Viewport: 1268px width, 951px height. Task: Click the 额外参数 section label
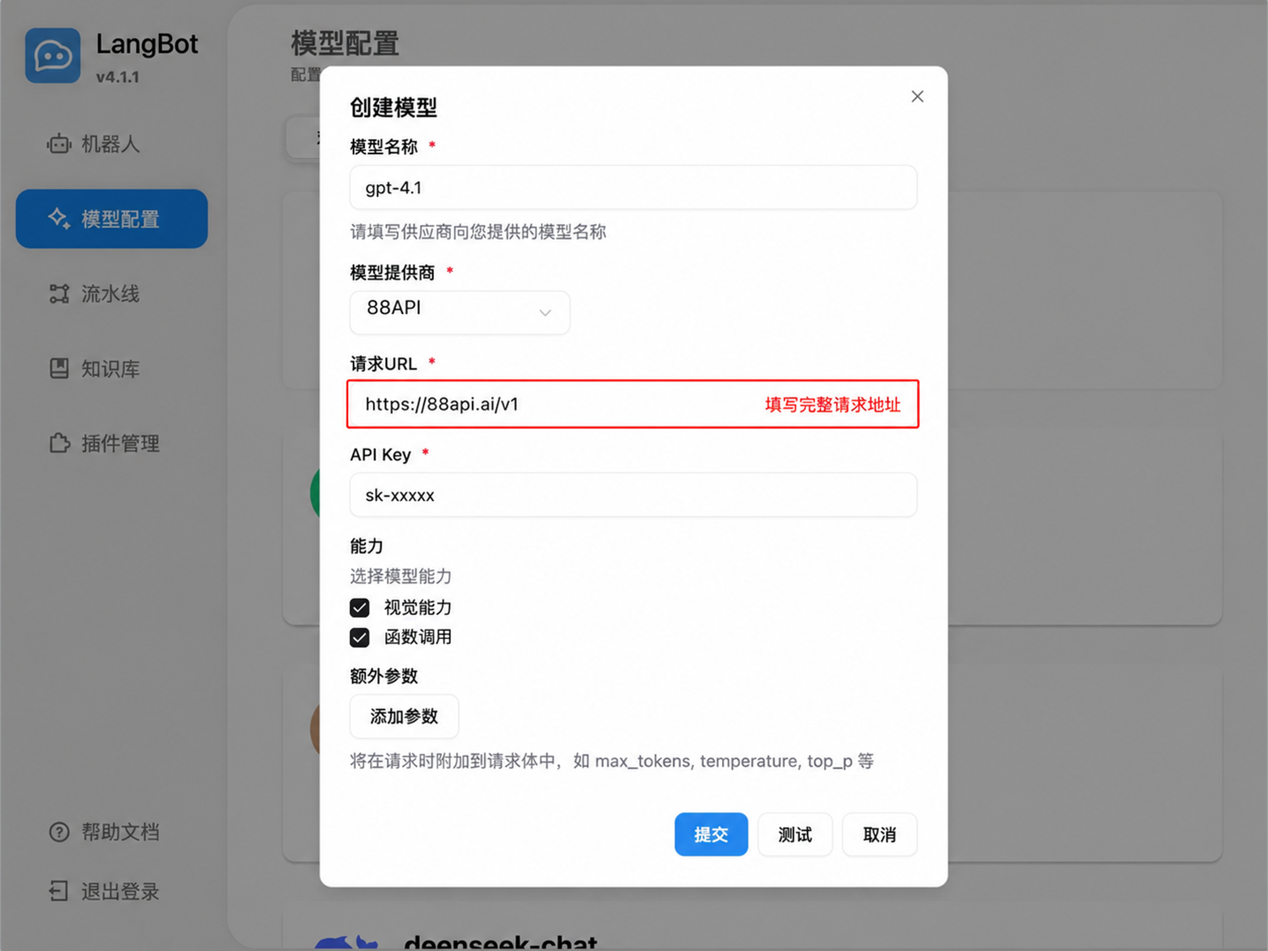[x=384, y=675]
